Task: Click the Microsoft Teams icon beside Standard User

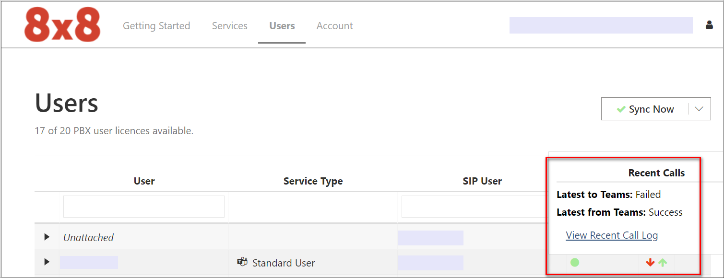Action: pyautogui.click(x=242, y=262)
